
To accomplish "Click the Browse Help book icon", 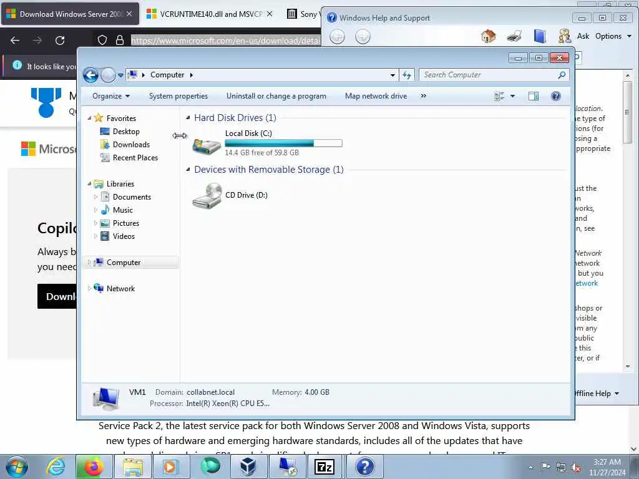I will pyautogui.click(x=540, y=36).
